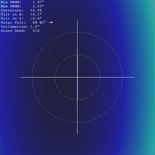155x155 pixels.
Task: Click the Tilt in Y value -0.0"
Action: click(x=36, y=19)
